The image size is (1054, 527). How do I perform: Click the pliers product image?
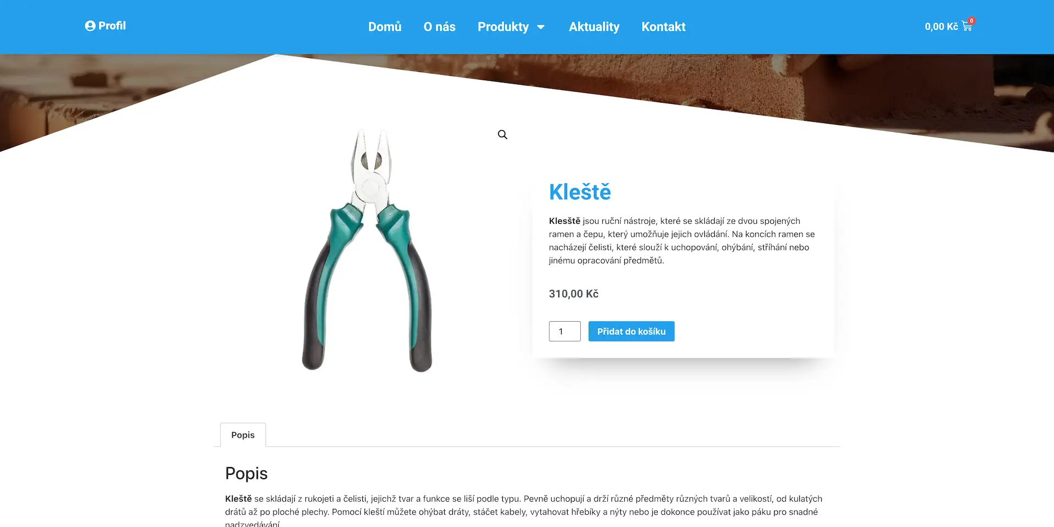pyautogui.click(x=367, y=250)
